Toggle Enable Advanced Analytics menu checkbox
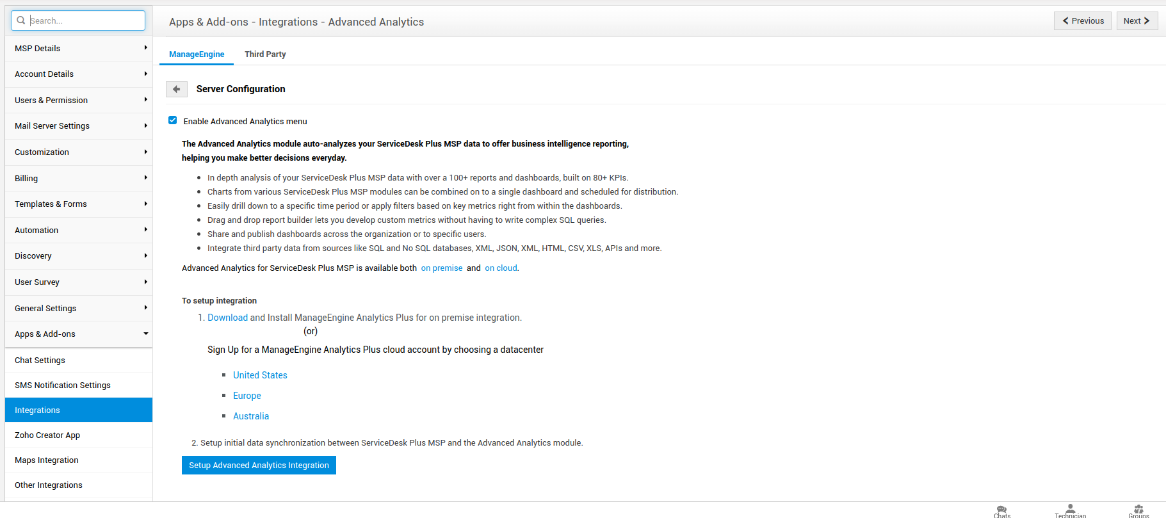The image size is (1166, 518). (173, 120)
